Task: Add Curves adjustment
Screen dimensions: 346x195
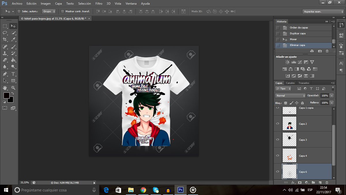Action: pyautogui.click(x=300, y=62)
